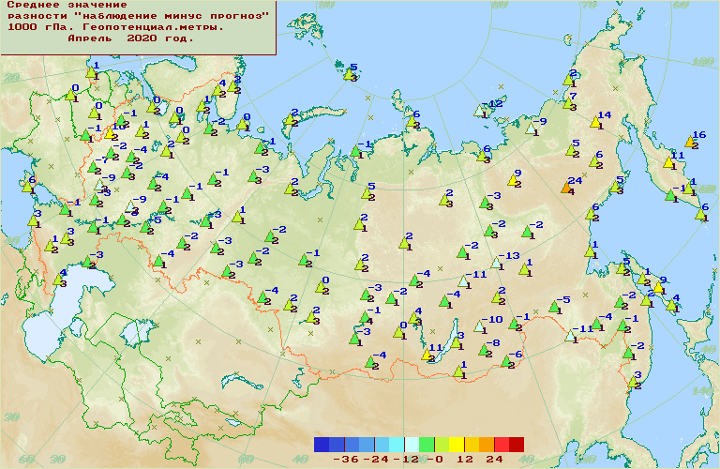This screenshot has height=469, width=720.
Task: Click the orange station triangle labeled 24
Action: coord(566,188)
